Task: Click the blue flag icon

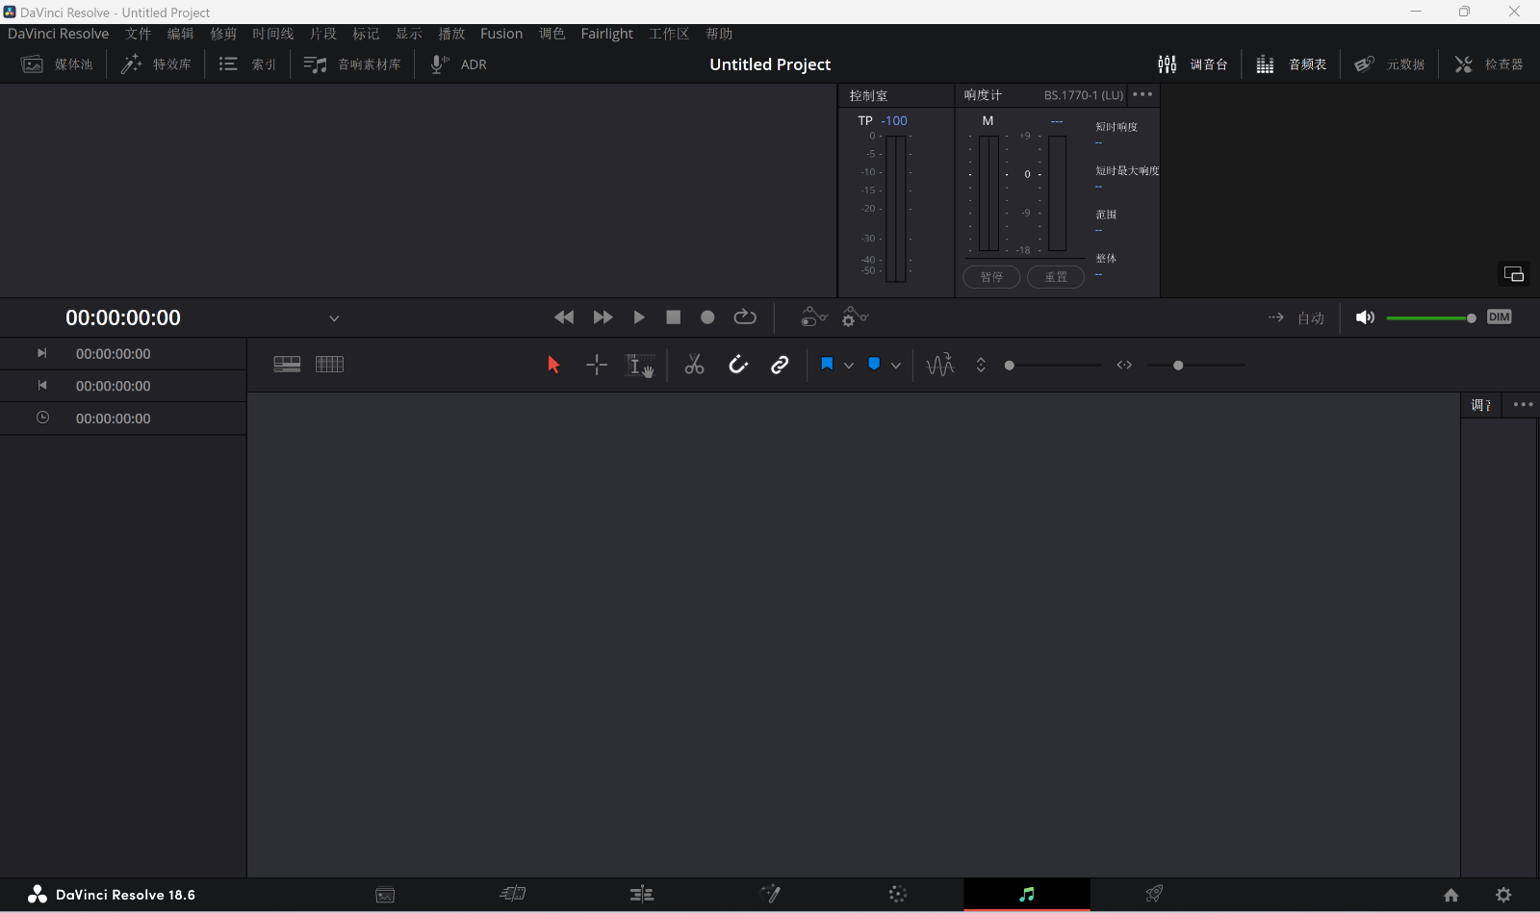Action: coord(827,364)
